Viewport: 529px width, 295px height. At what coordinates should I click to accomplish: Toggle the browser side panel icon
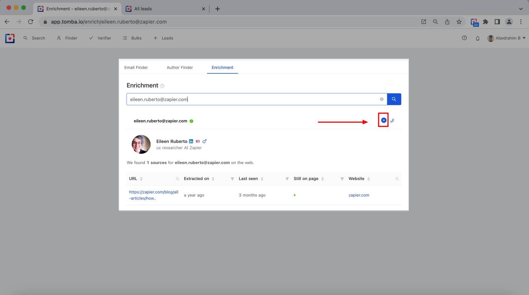497,22
